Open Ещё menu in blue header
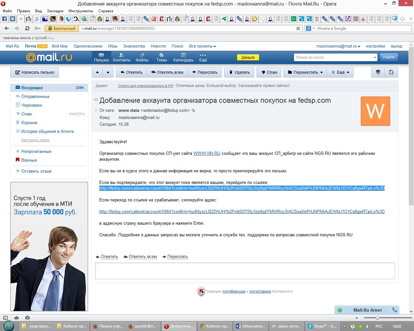Image resolution: width=414 pixels, height=331 pixels. [203, 57]
